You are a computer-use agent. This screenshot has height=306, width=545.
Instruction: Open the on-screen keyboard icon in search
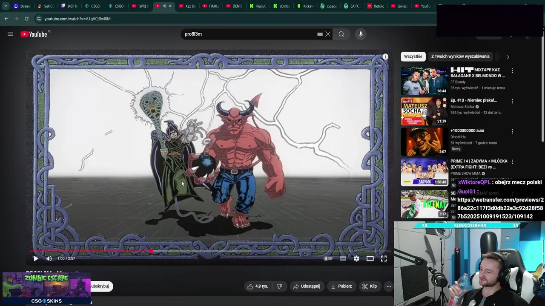pyautogui.click(x=320, y=34)
